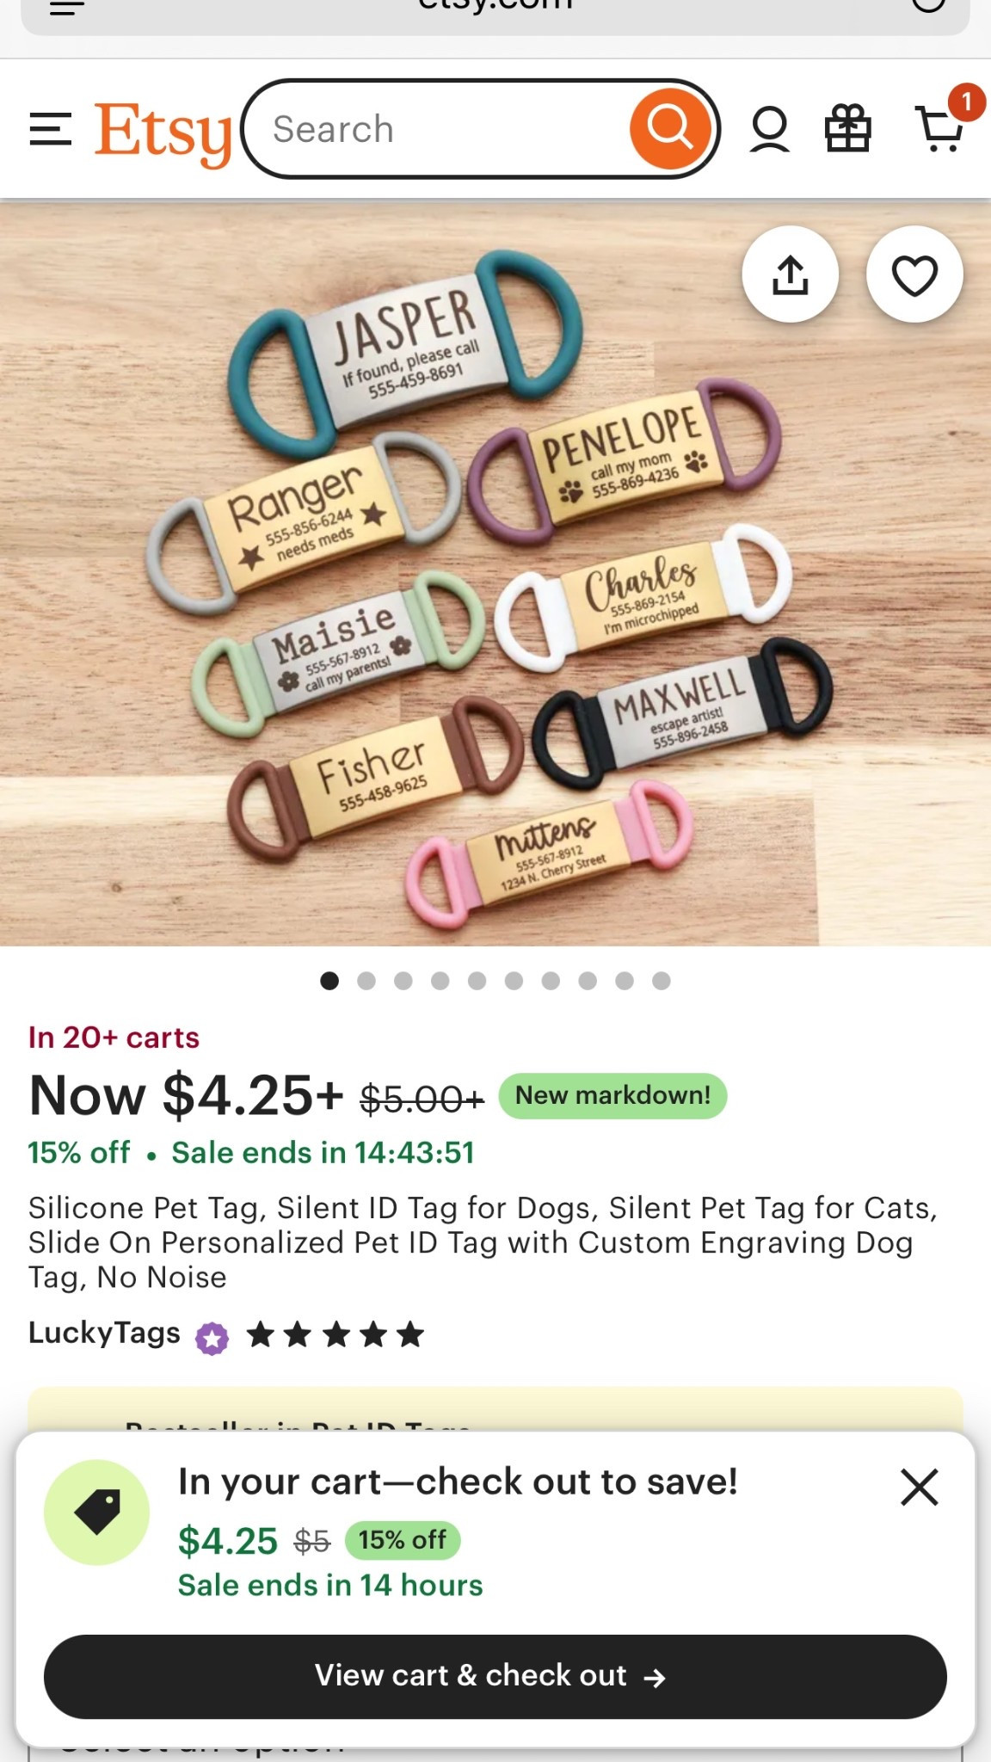The image size is (991, 1762).
Task: Click the five-star rating
Action: coord(335,1335)
